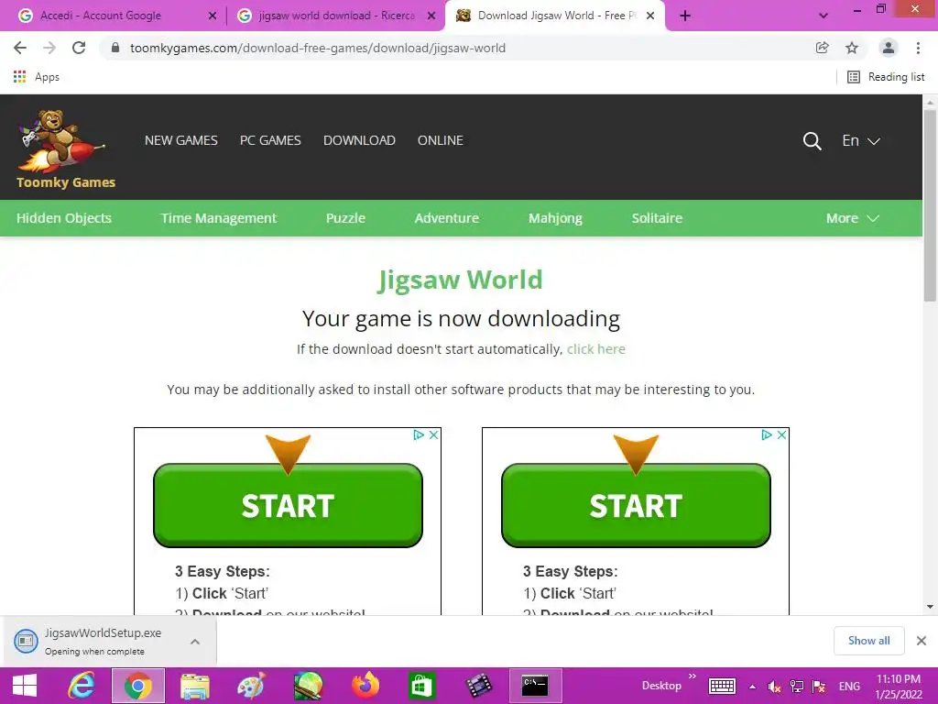Click the share page icon in address bar
Image resolution: width=938 pixels, height=704 pixels.
pos(822,48)
